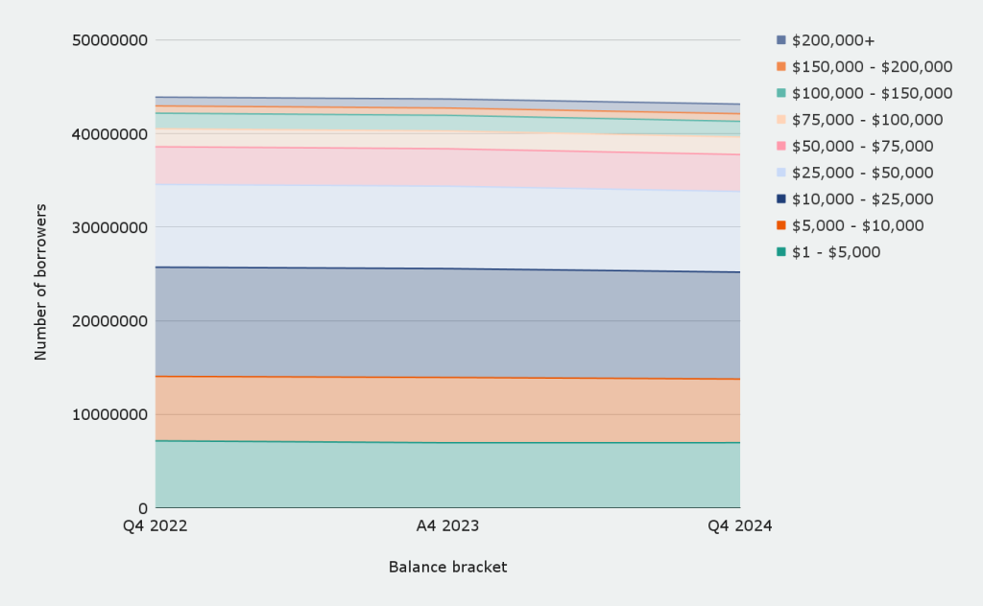983x606 pixels.
Task: Click the Q4 2022 x-axis label
Action: pyautogui.click(x=156, y=526)
